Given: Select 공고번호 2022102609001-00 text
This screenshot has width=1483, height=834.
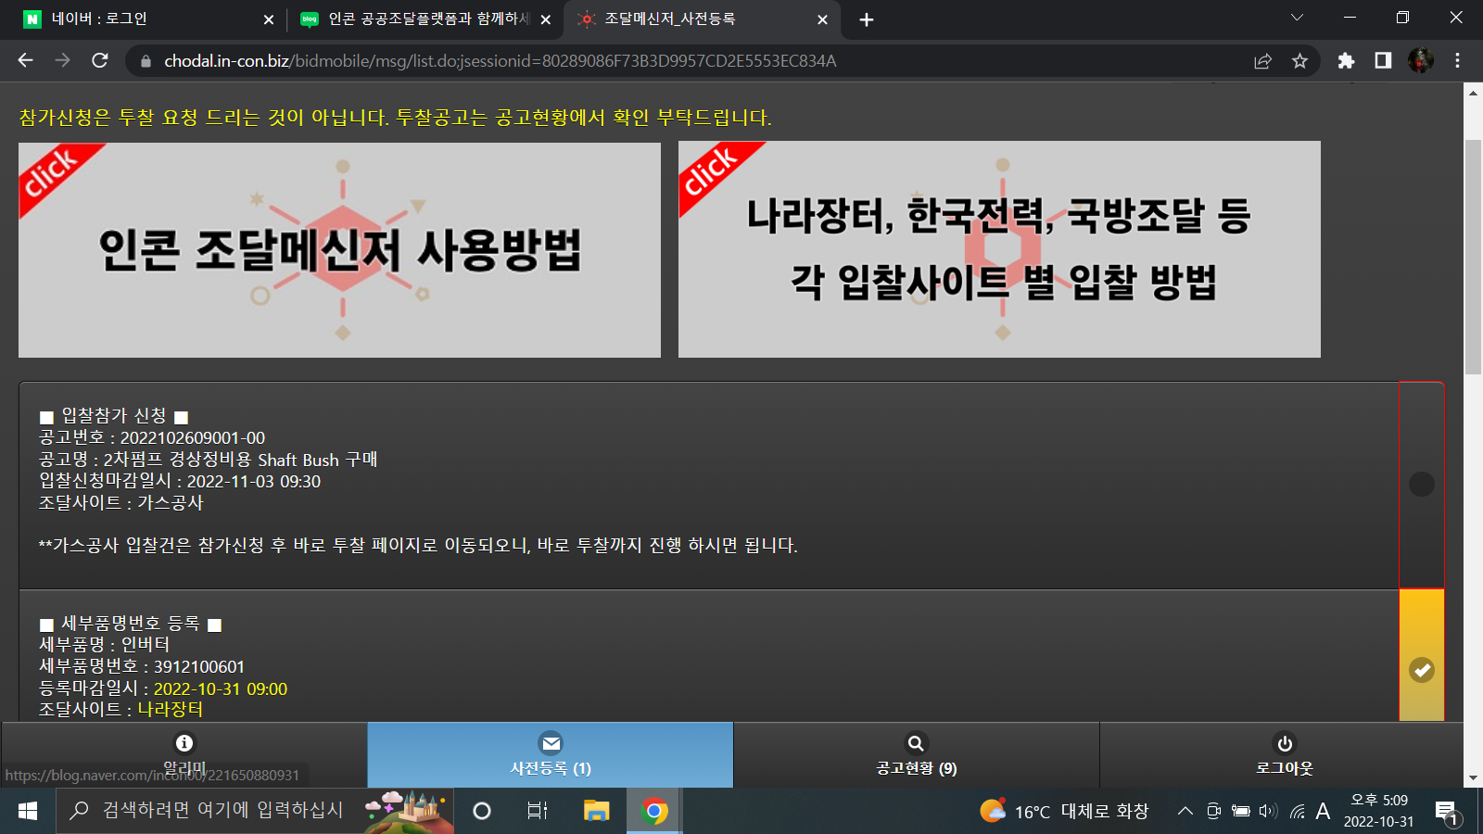Looking at the screenshot, I should [152, 437].
